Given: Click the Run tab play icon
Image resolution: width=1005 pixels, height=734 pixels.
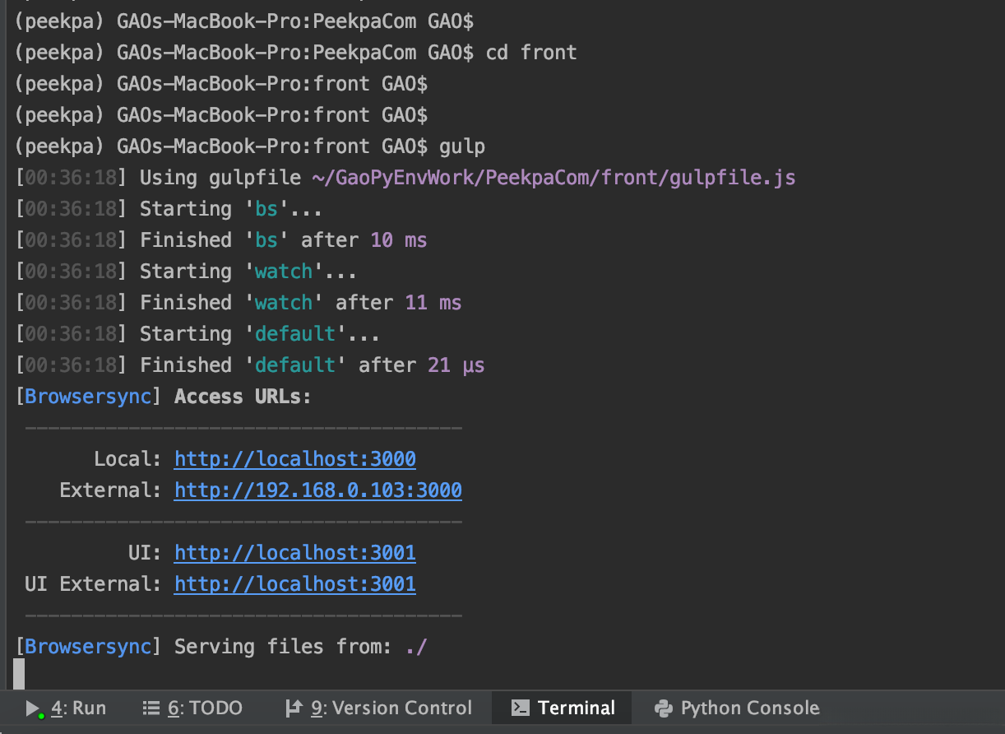Looking at the screenshot, I should point(33,708).
